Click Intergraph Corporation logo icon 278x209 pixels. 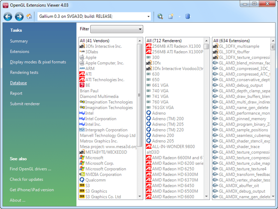pos(82,130)
